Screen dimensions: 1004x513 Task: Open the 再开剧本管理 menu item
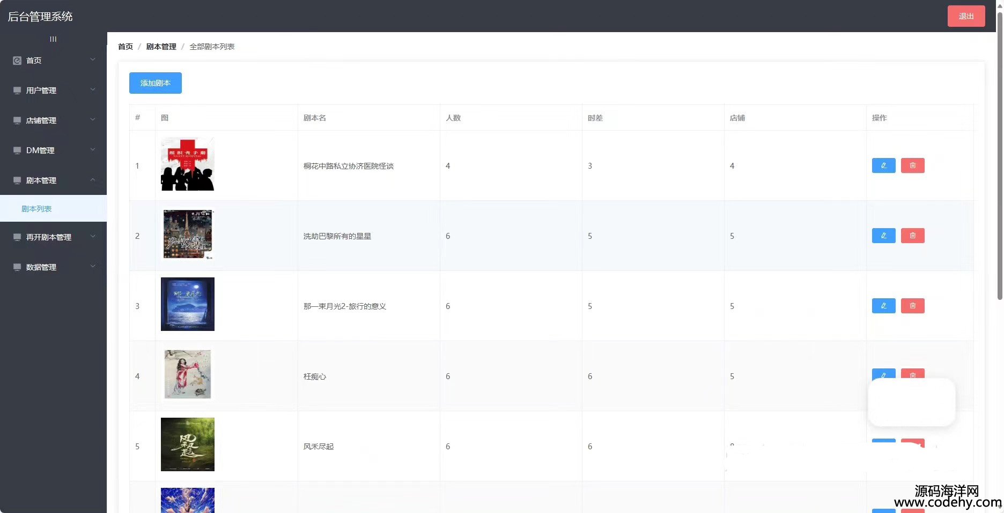[53, 237]
